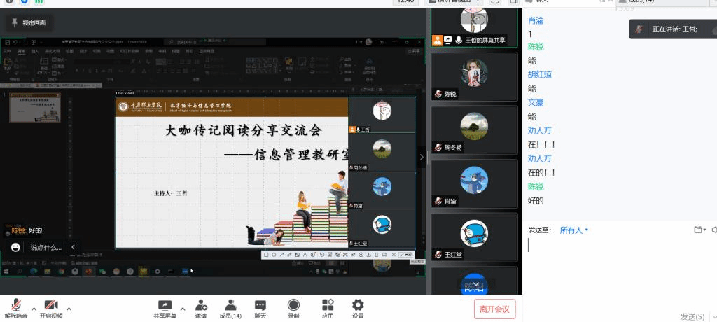Toggle 锁定画面 lock screen pin
This screenshot has height=322, width=717.
click(x=28, y=23)
